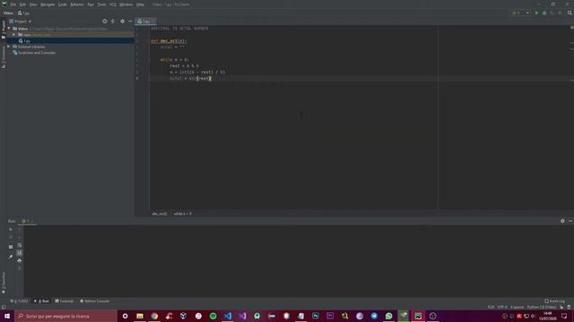This screenshot has height=322, width=574.
Task: Open the VCS menu
Action: tap(113, 4)
